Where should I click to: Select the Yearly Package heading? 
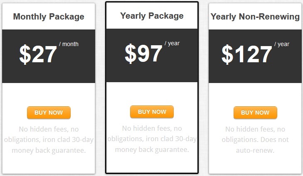[152, 16]
